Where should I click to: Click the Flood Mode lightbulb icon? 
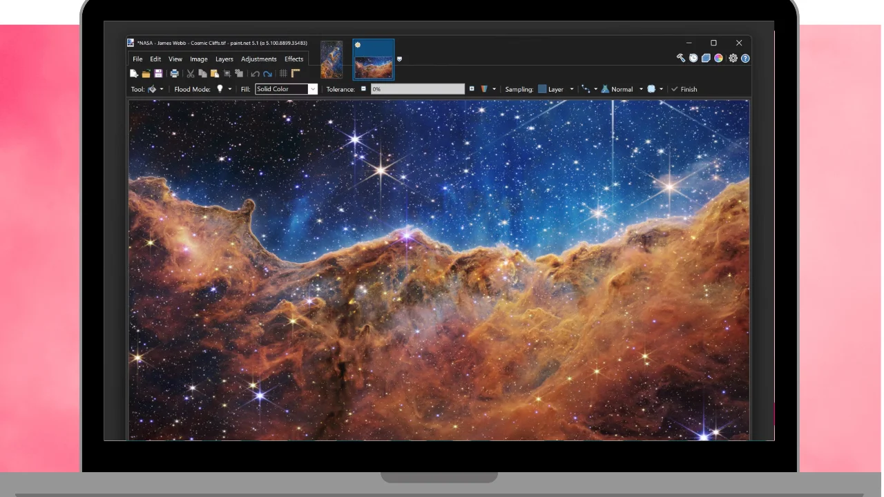click(x=220, y=88)
